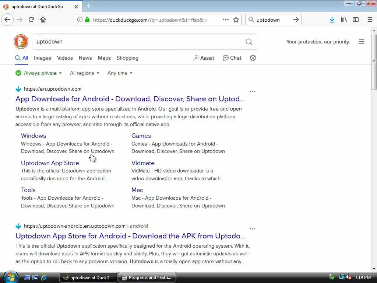
Task: Reload the current page
Action: (31, 20)
